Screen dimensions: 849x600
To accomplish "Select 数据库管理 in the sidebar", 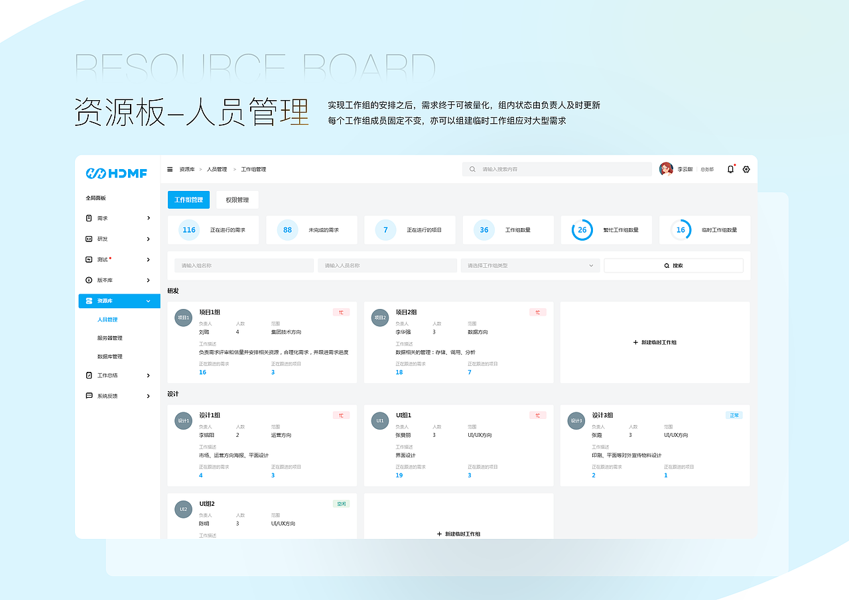I will coord(109,357).
